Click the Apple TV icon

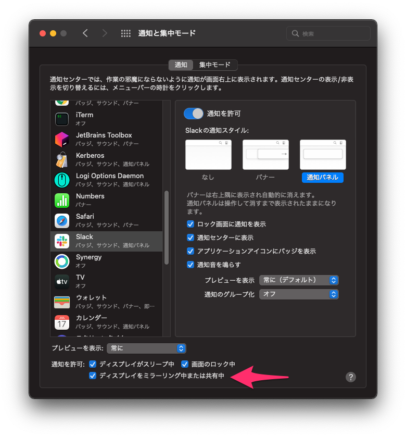point(62,282)
